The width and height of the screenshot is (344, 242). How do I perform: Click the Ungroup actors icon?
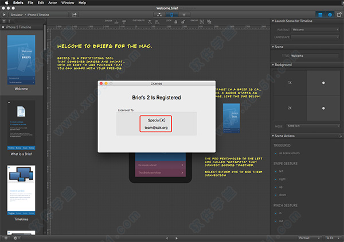(209, 22)
